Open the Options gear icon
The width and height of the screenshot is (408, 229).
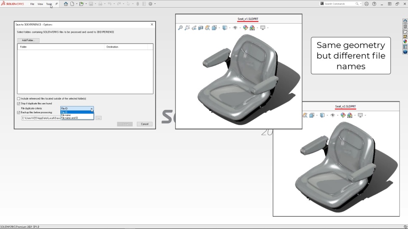tap(150, 4)
